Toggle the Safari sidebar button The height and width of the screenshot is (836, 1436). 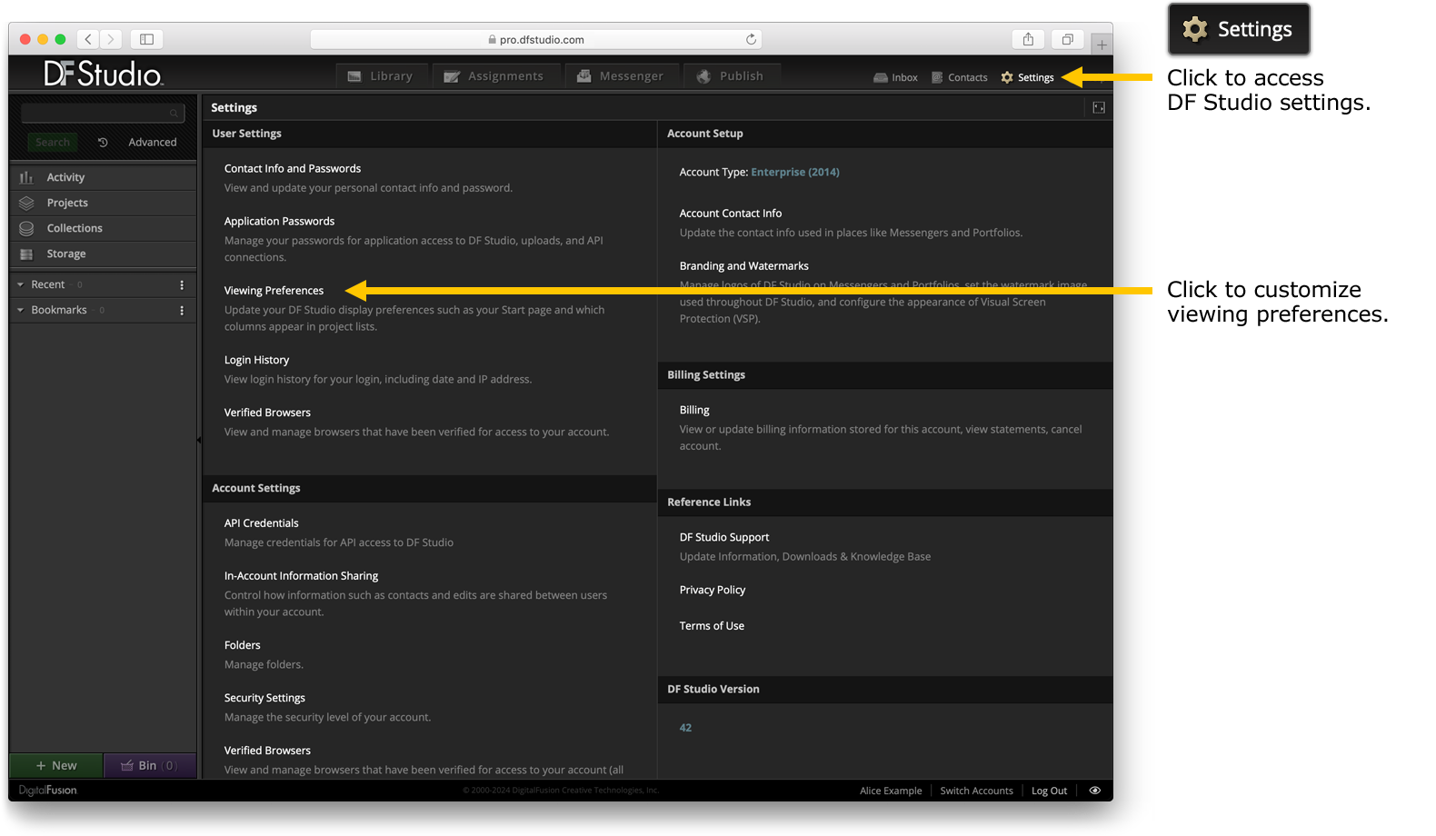(x=146, y=39)
